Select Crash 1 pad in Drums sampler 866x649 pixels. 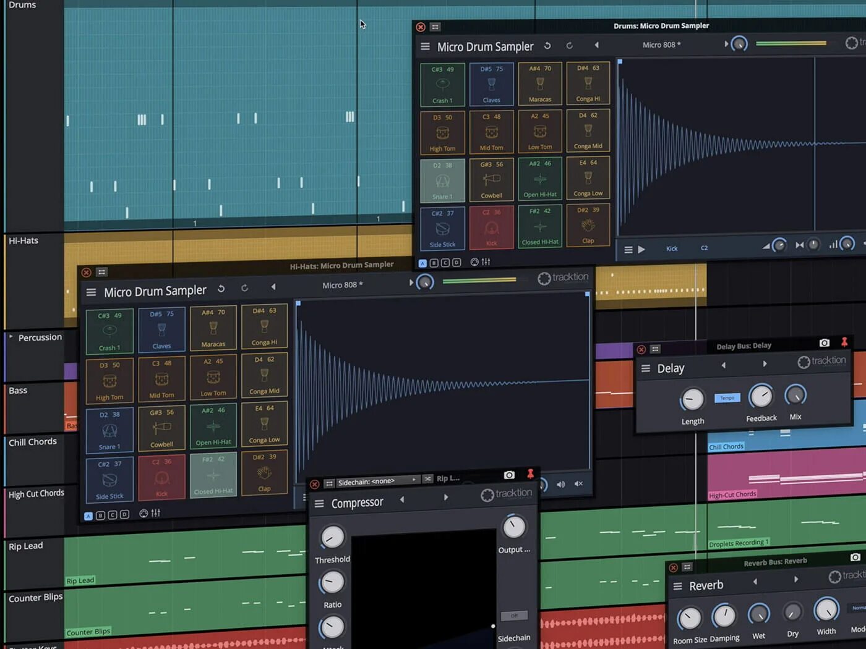click(x=442, y=84)
